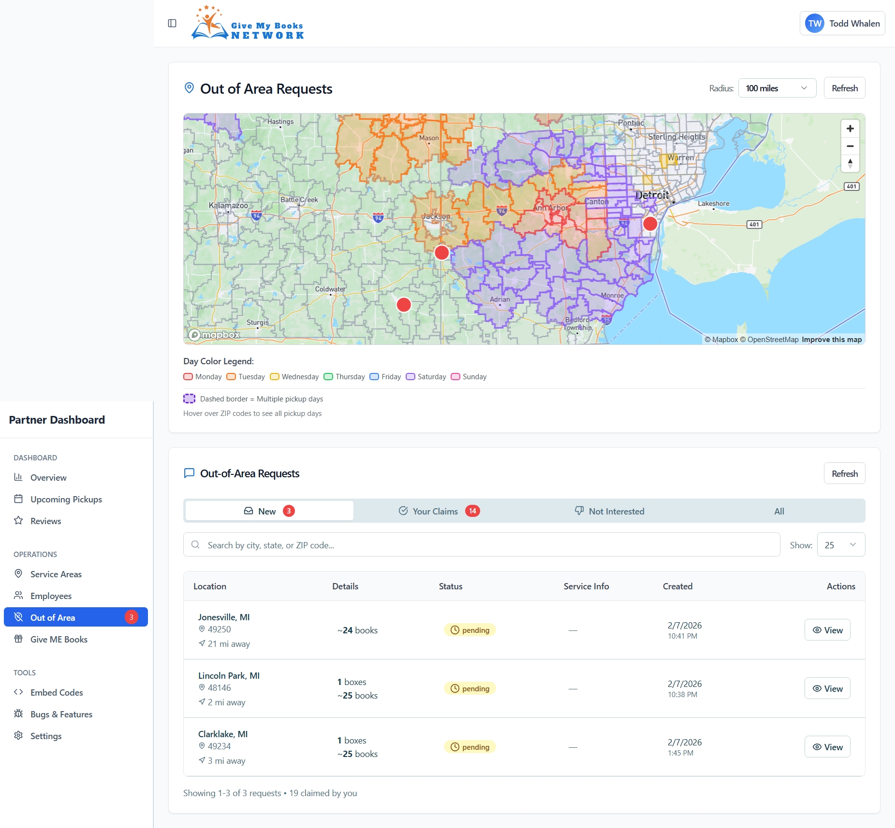
Task: Open the Show results count dropdown
Action: coord(840,544)
